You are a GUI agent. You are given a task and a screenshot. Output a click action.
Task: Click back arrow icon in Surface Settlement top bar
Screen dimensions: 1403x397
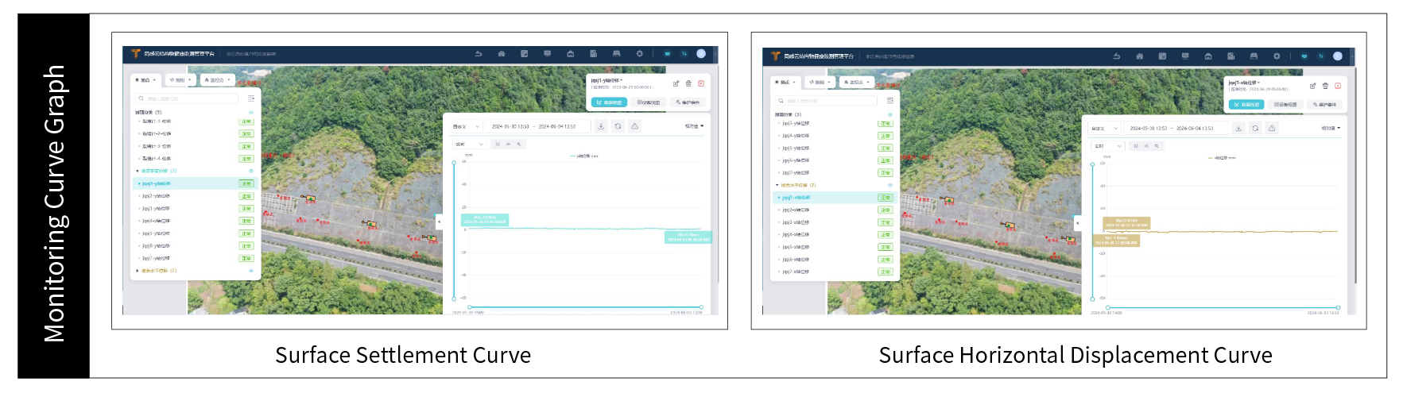pyautogui.click(x=479, y=54)
